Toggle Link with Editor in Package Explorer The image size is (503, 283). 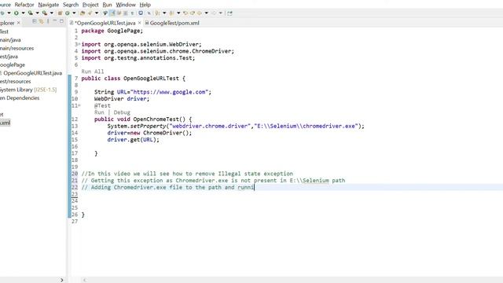[x=41, y=21]
